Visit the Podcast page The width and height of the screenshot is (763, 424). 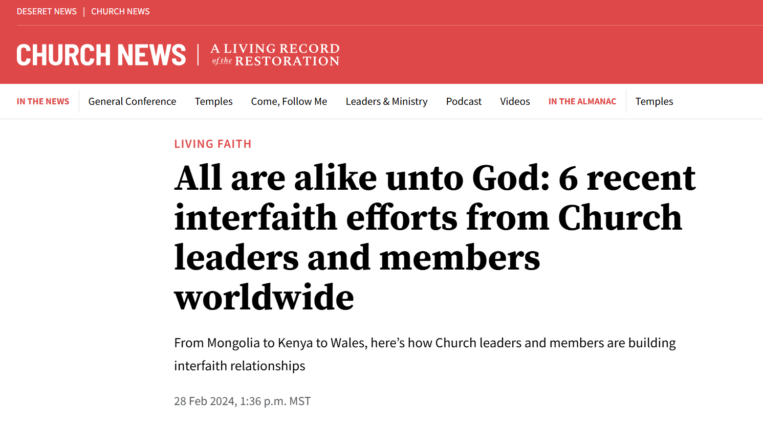click(464, 101)
